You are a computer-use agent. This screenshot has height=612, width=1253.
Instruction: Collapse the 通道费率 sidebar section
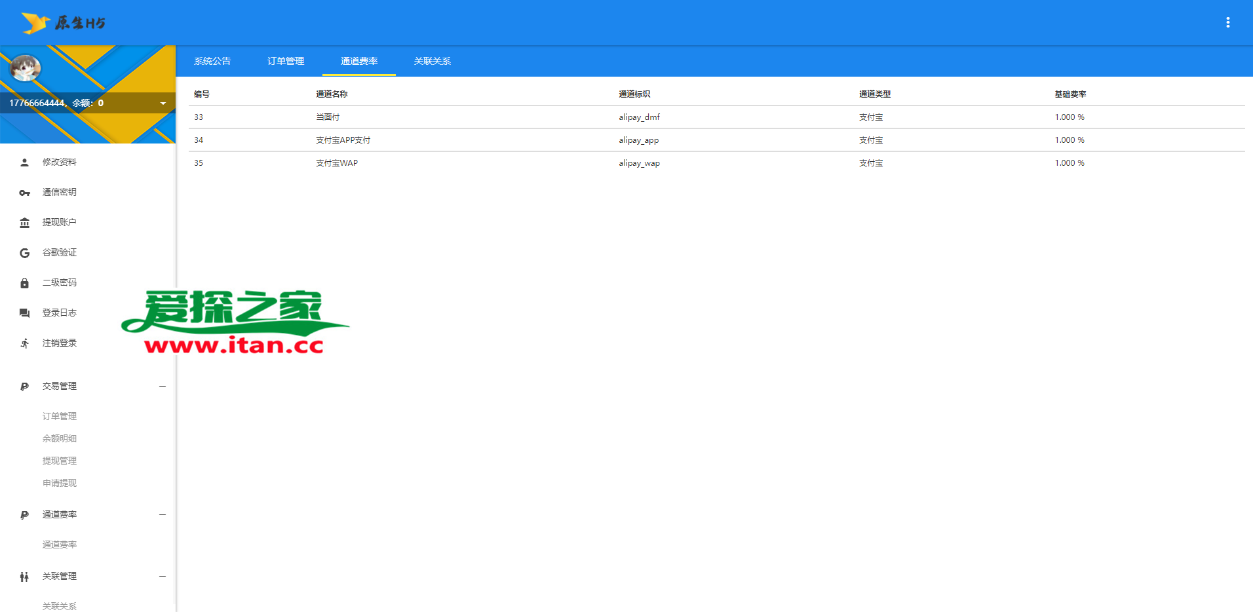pyautogui.click(x=163, y=515)
